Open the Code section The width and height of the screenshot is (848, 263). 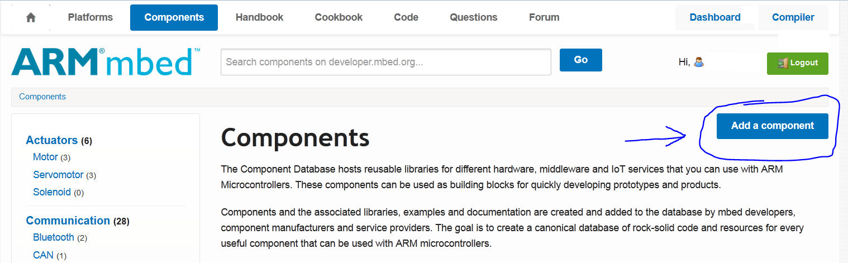tap(406, 17)
